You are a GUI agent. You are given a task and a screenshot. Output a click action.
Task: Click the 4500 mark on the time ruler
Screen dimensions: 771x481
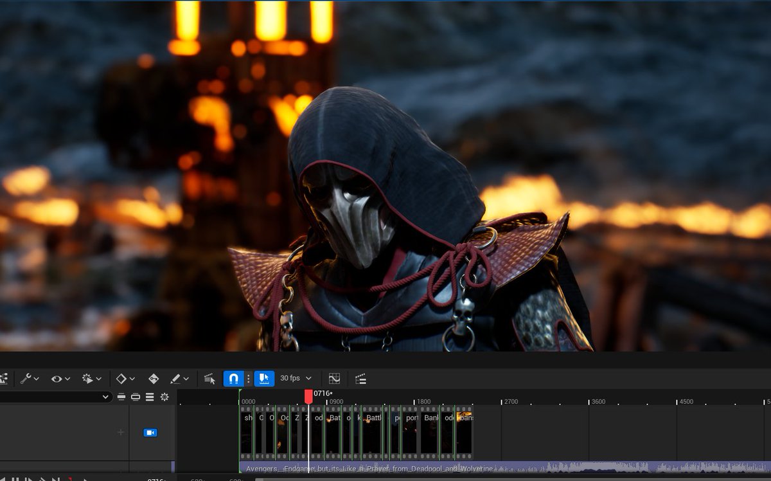[686, 401]
